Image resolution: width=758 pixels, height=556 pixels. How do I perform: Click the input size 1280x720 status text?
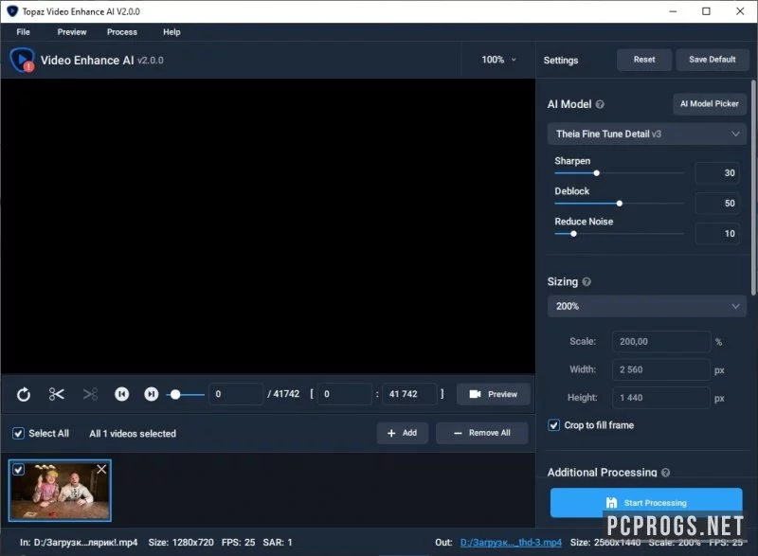click(x=181, y=543)
